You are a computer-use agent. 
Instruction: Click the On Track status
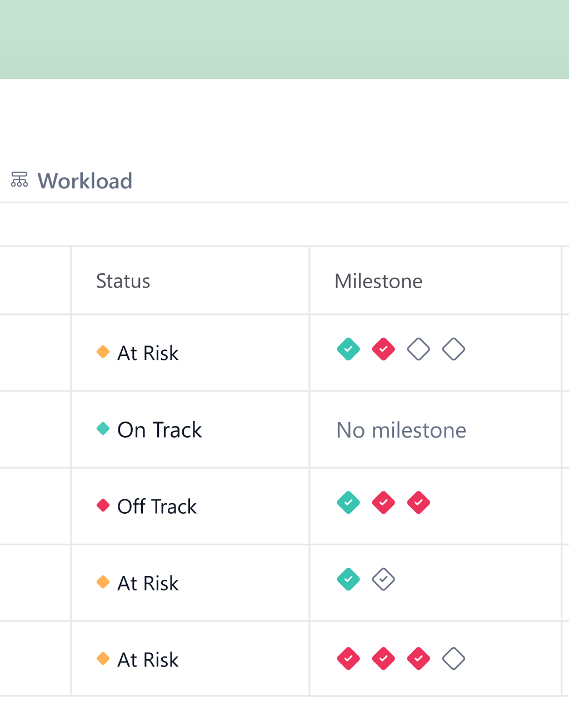tap(149, 430)
